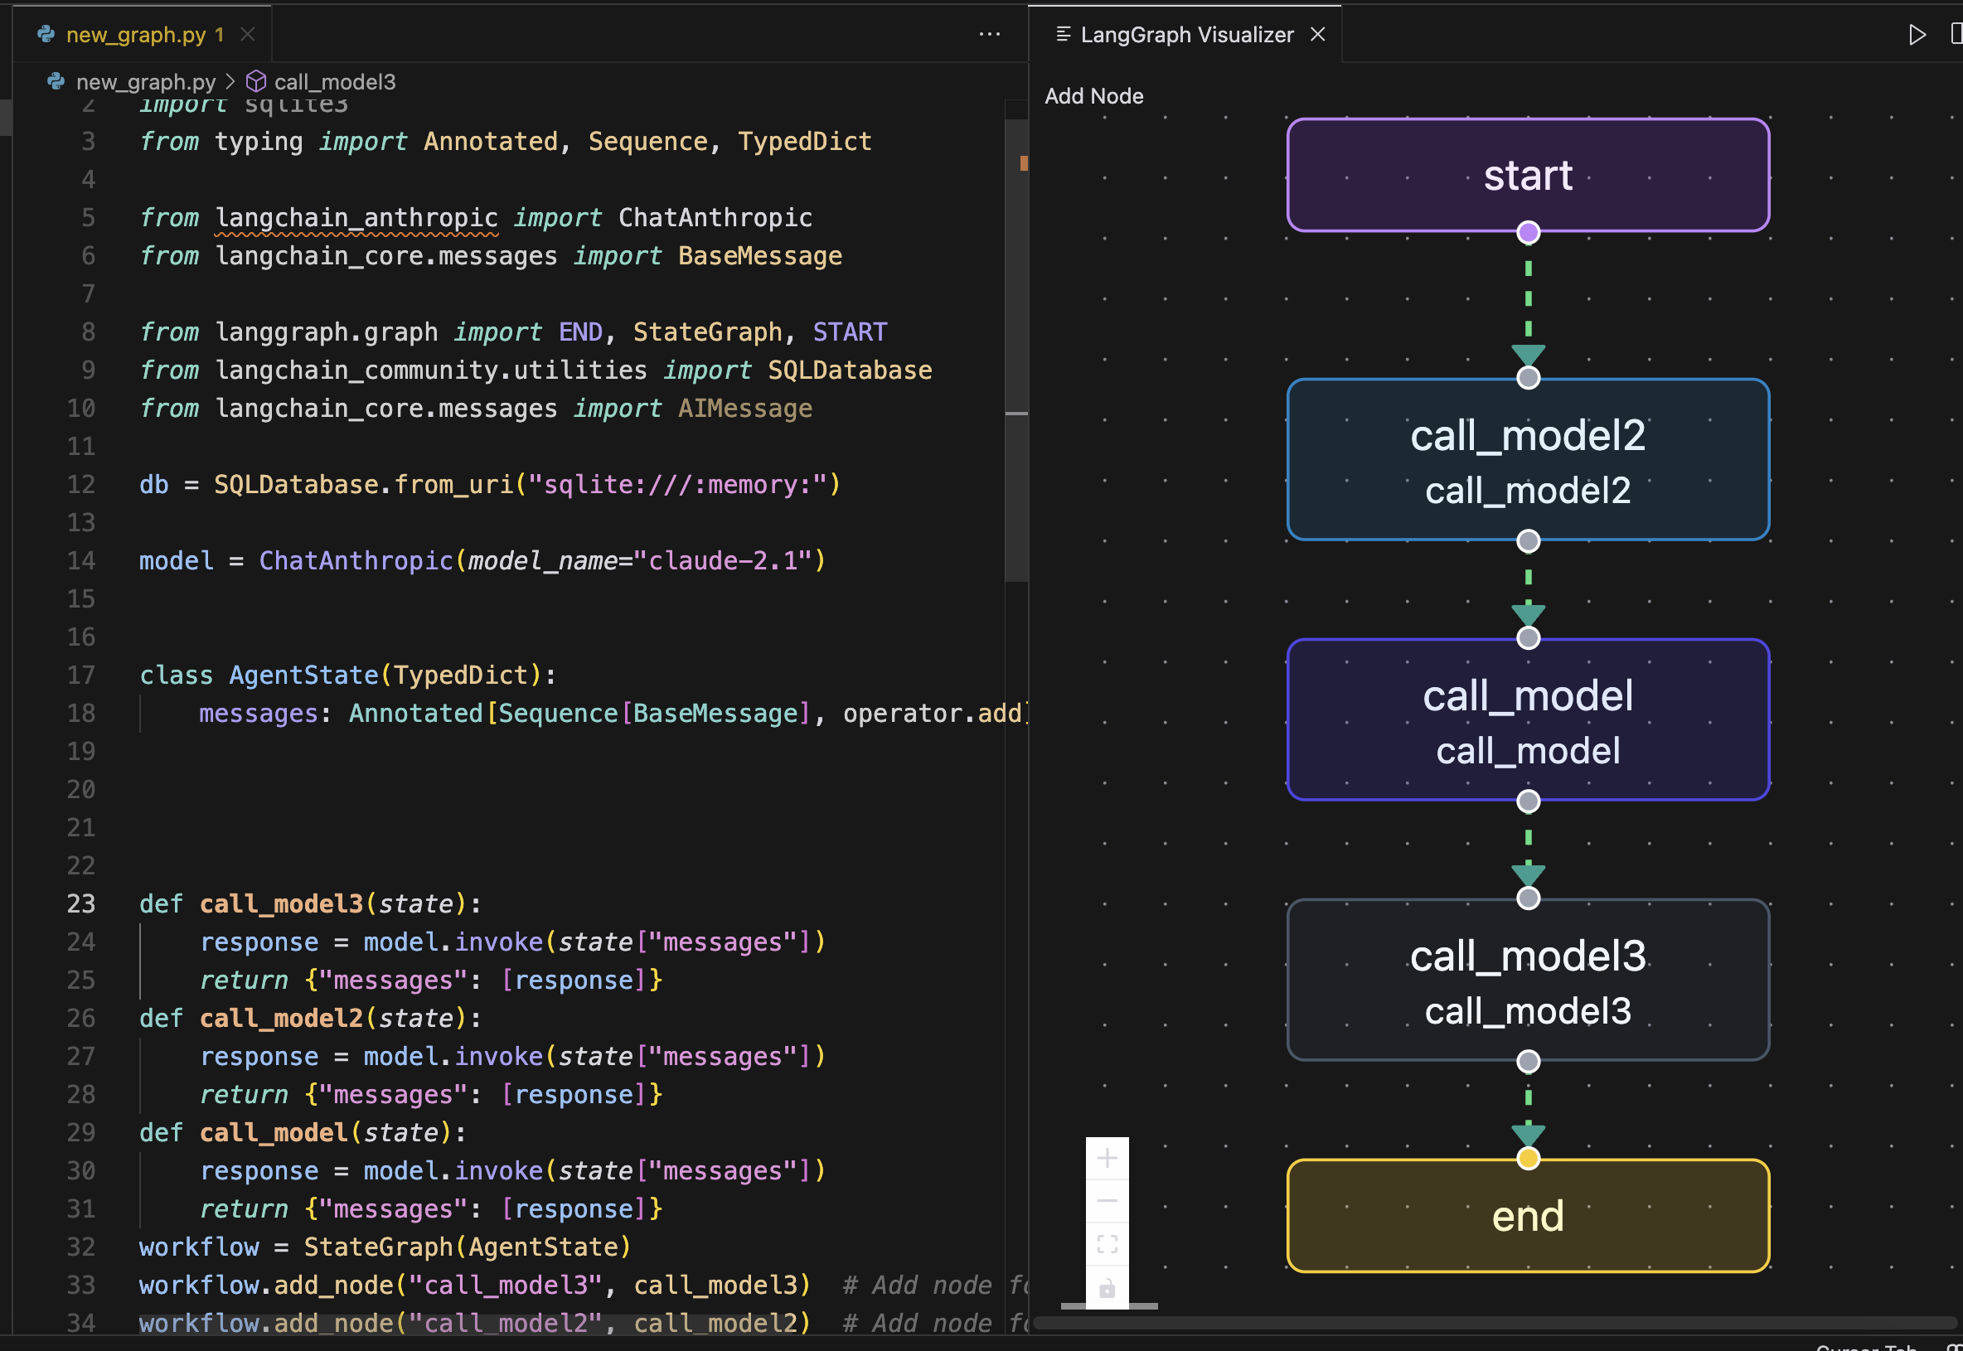This screenshot has width=1963, height=1351.
Task: Click 'AIMessage' on line 10
Action: [745, 408]
